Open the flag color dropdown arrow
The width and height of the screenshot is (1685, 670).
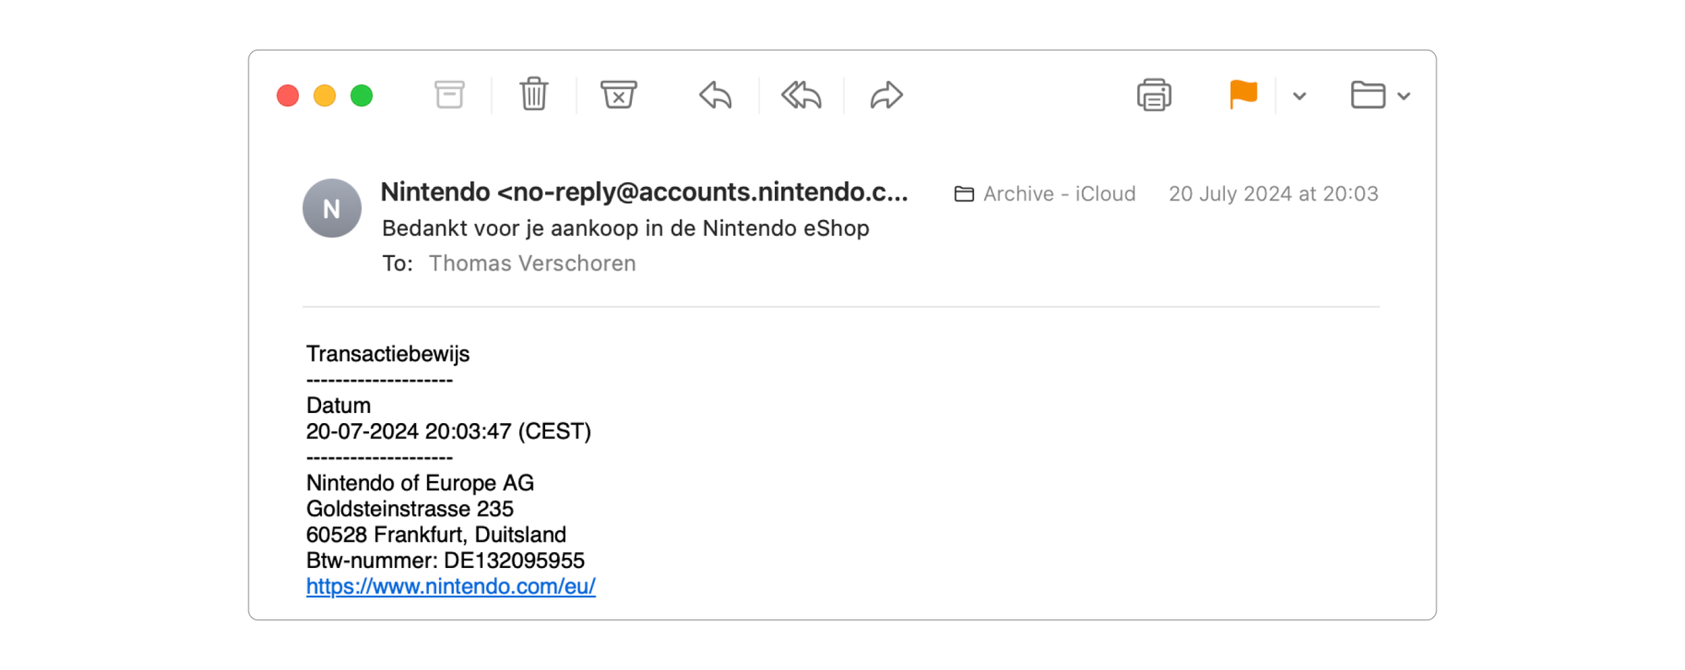(x=1299, y=96)
